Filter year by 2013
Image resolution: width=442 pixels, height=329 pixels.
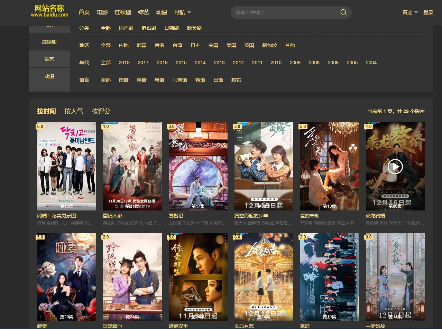pyautogui.click(x=219, y=63)
